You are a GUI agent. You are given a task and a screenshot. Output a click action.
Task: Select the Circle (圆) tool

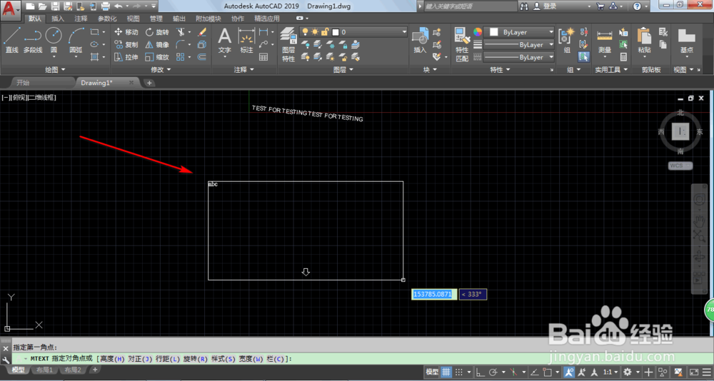(x=54, y=40)
